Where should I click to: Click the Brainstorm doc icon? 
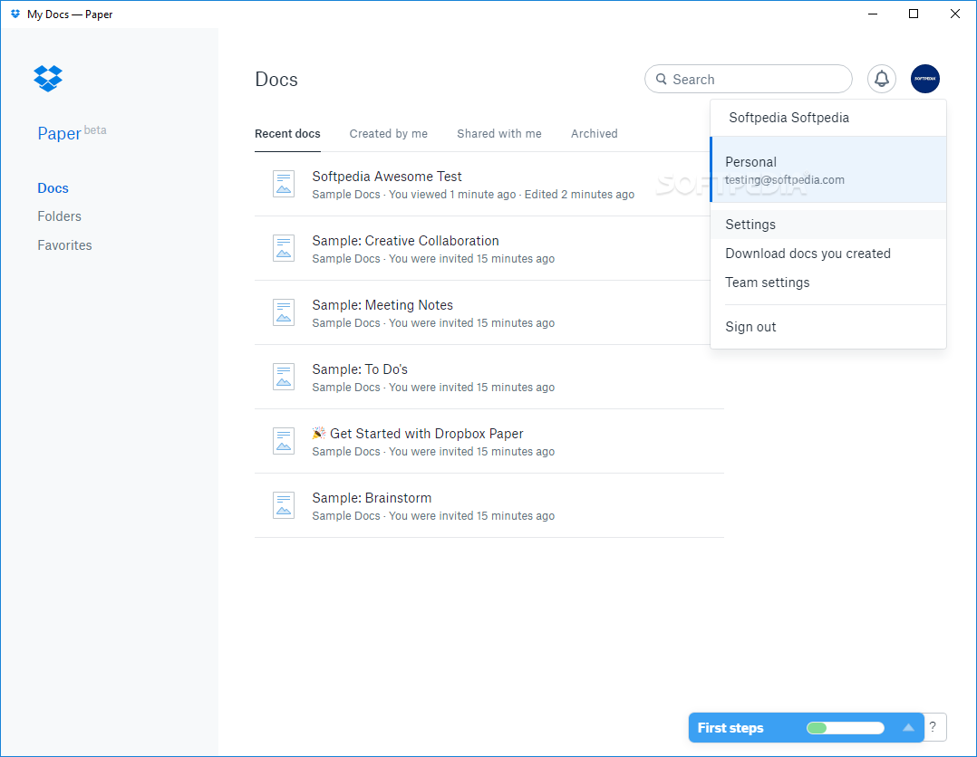[x=284, y=505]
